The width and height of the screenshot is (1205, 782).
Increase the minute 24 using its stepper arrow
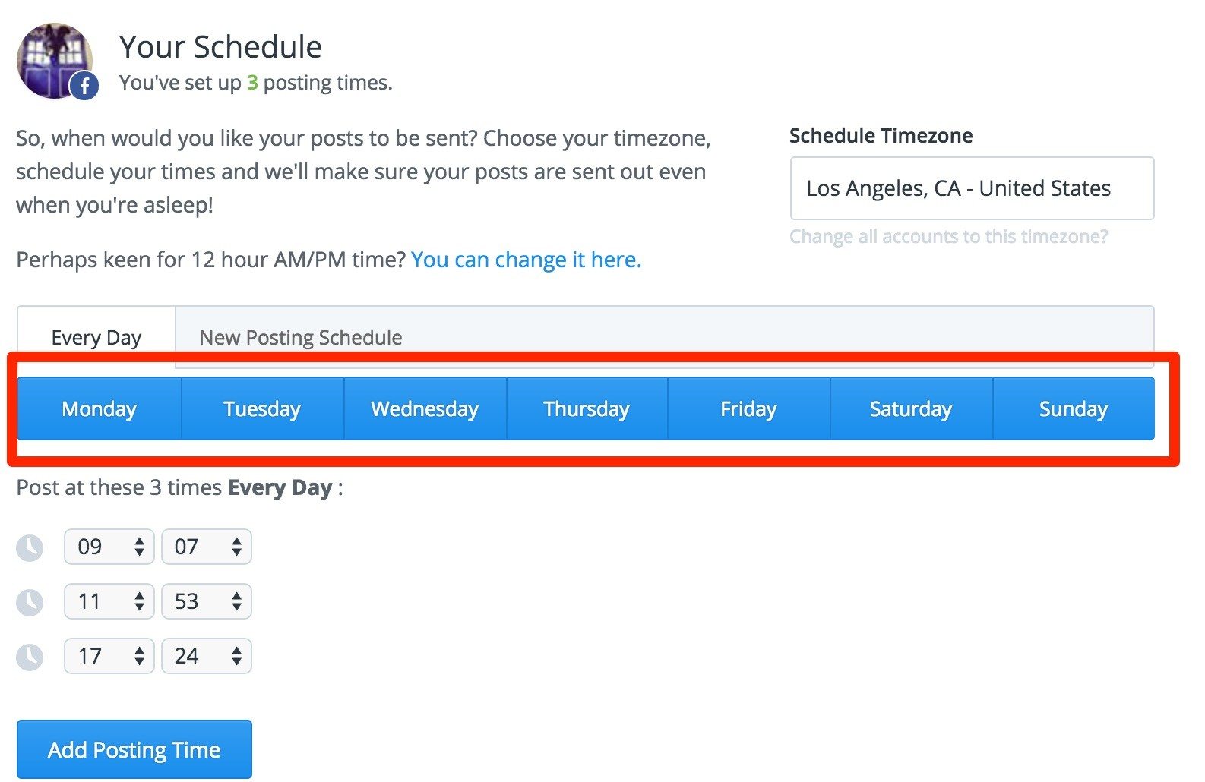click(237, 650)
